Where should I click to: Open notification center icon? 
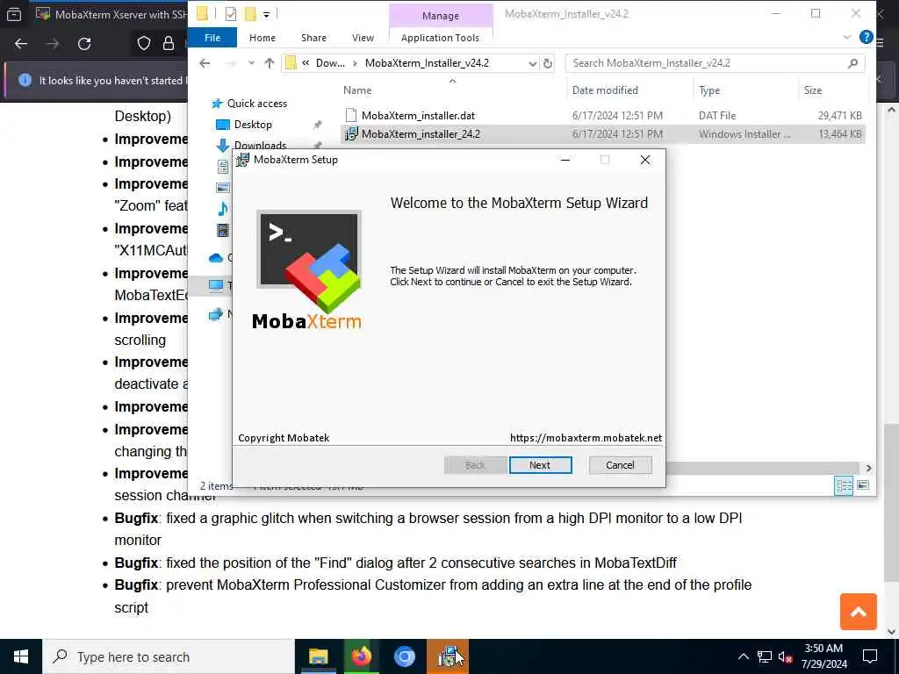pos(870,656)
